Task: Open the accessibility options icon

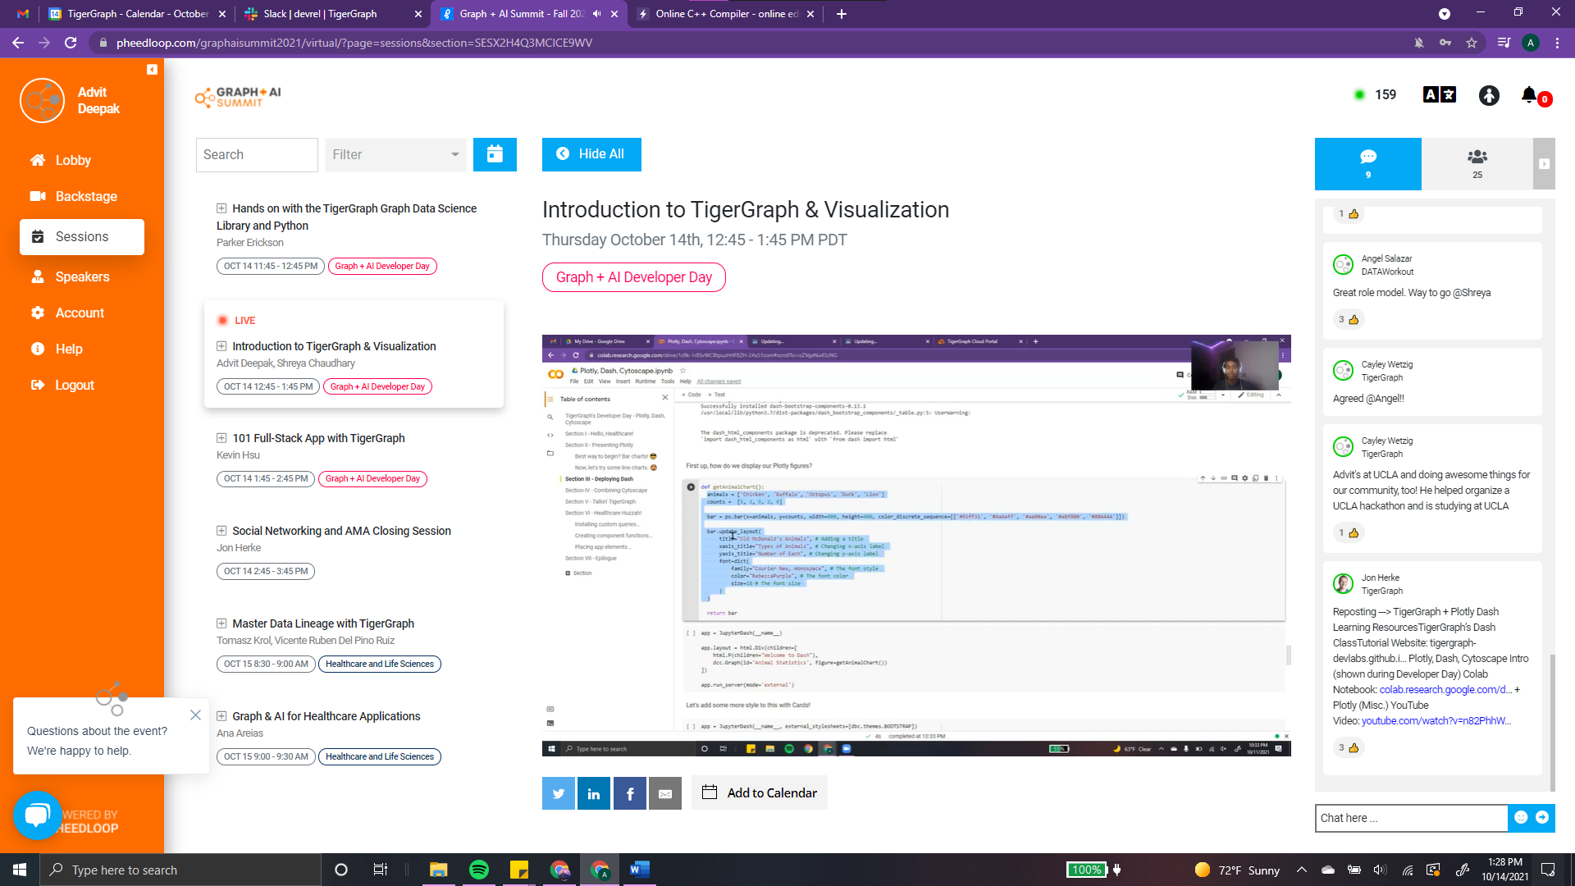Action: [x=1489, y=95]
